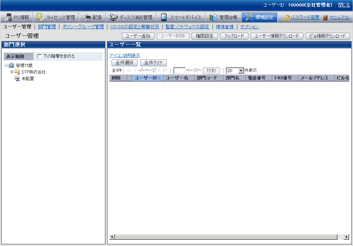Click 全件クリア button
The width and height of the screenshot is (353, 246).
(153, 63)
